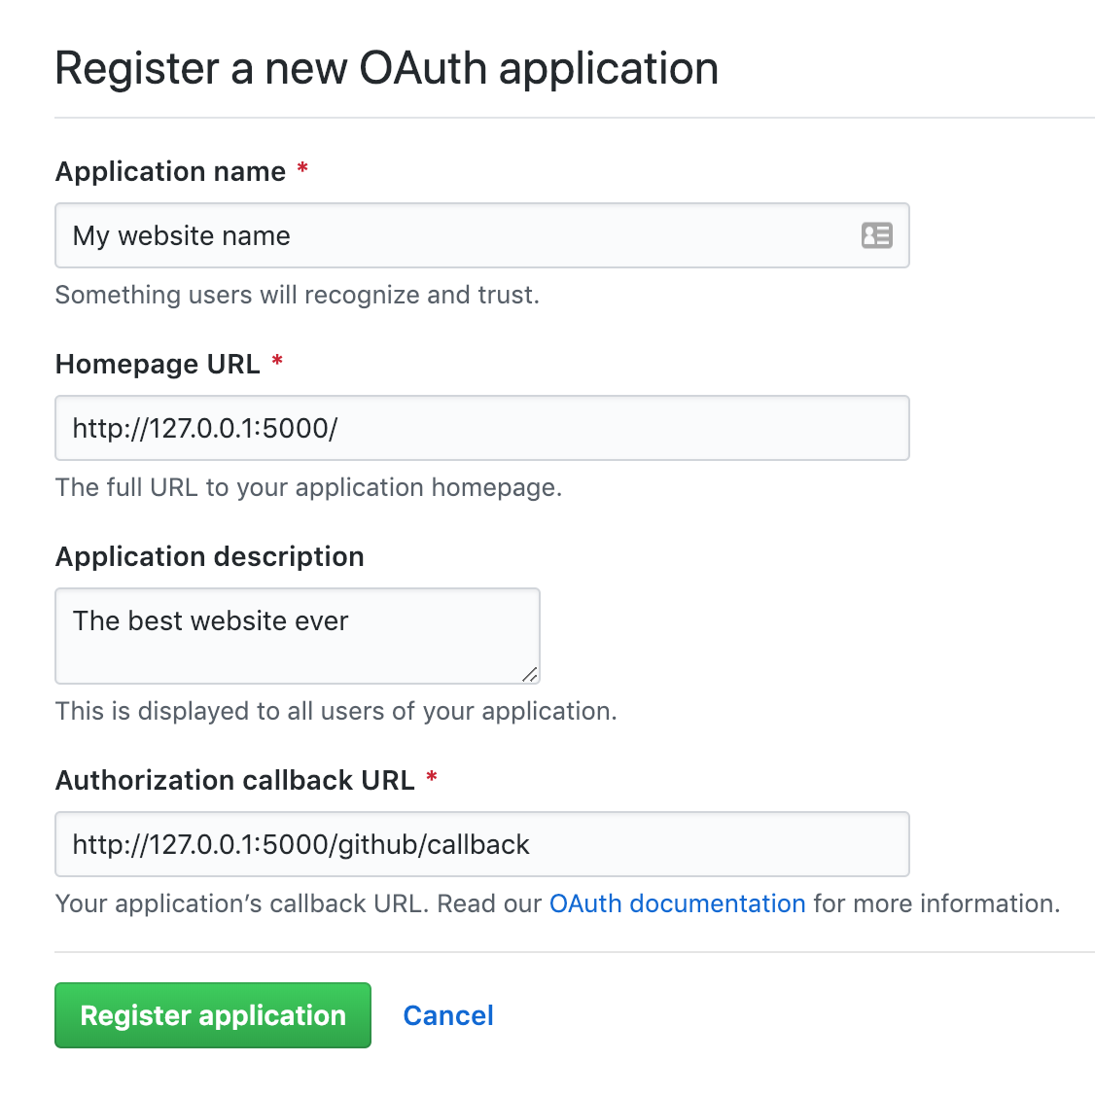
Task: Click the "Register a new OAuth application" heading
Action: pyautogui.click(x=386, y=69)
